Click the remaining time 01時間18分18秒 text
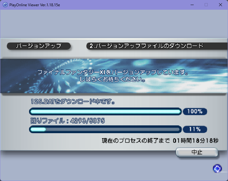This screenshot has height=181, width=228. pyautogui.click(x=196, y=141)
